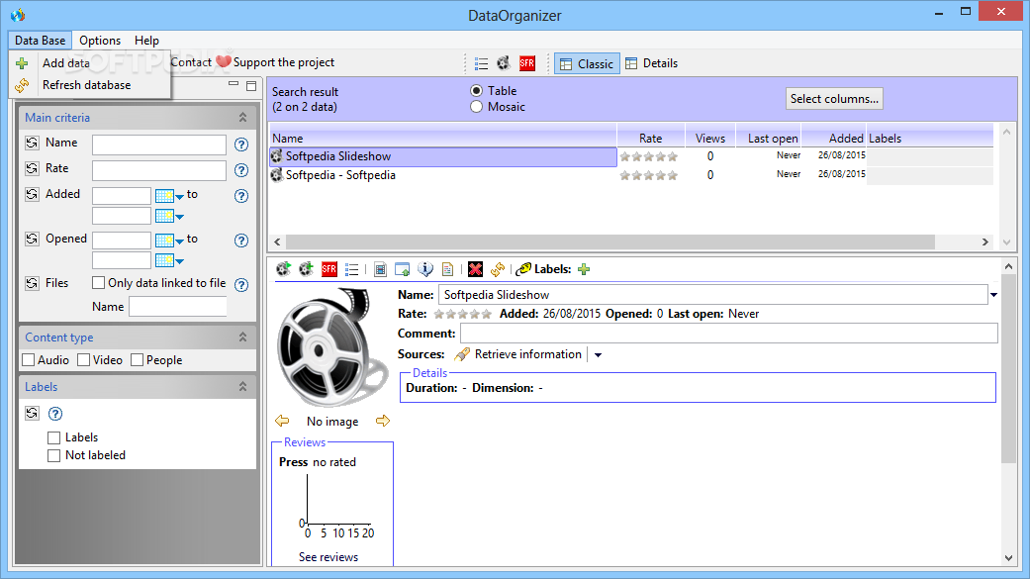
Task: Check the People content type
Action: pyautogui.click(x=137, y=360)
